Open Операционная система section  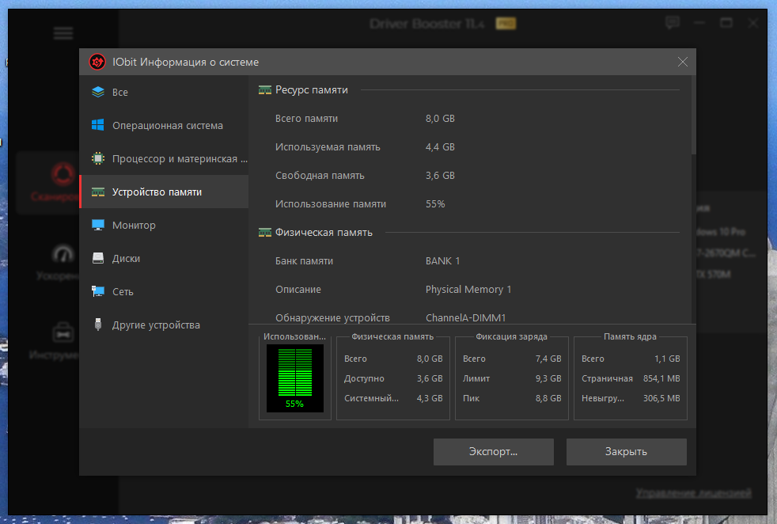tap(164, 125)
